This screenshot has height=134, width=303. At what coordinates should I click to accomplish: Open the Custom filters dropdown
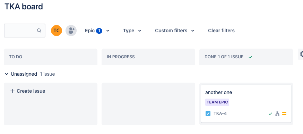coord(175,31)
